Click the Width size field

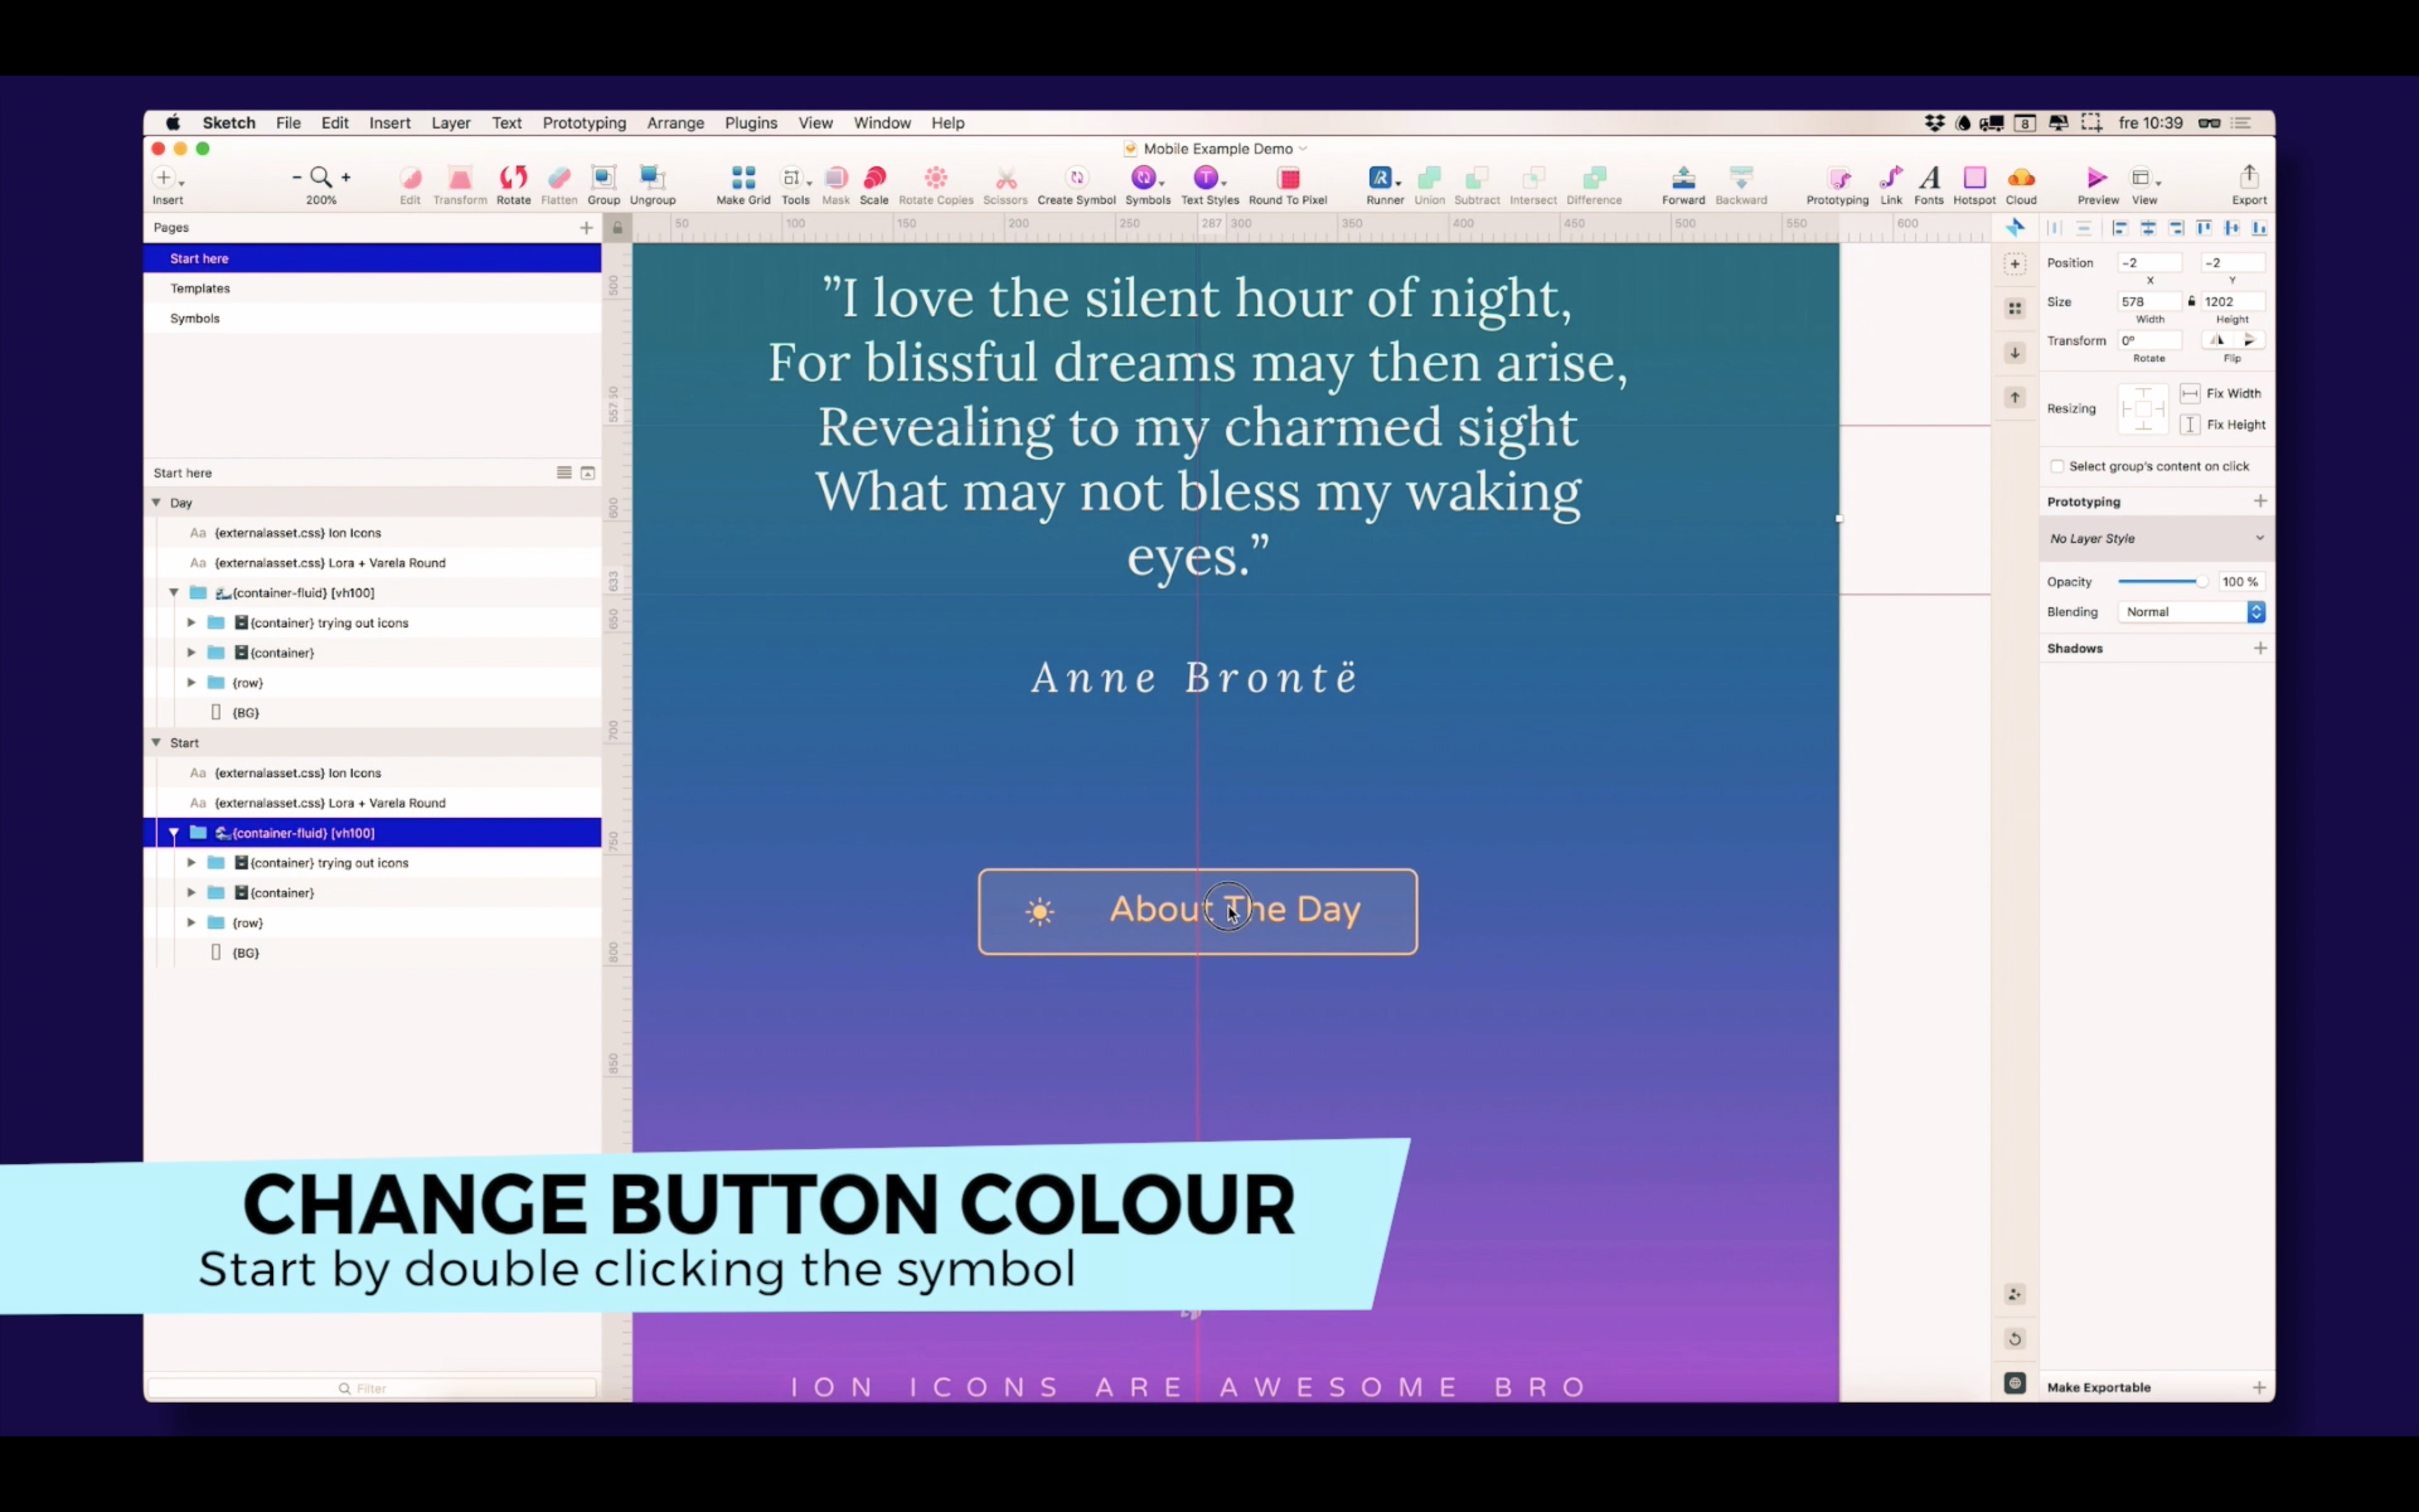(x=2149, y=301)
